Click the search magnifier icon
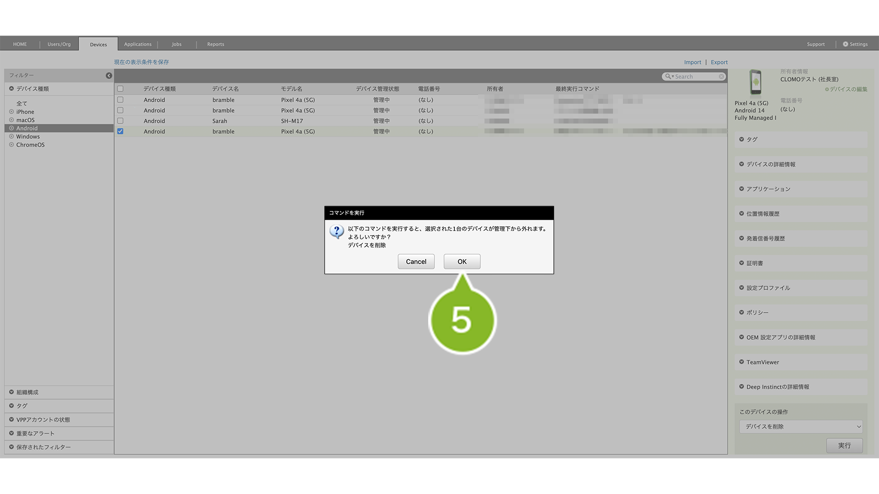 coord(668,77)
